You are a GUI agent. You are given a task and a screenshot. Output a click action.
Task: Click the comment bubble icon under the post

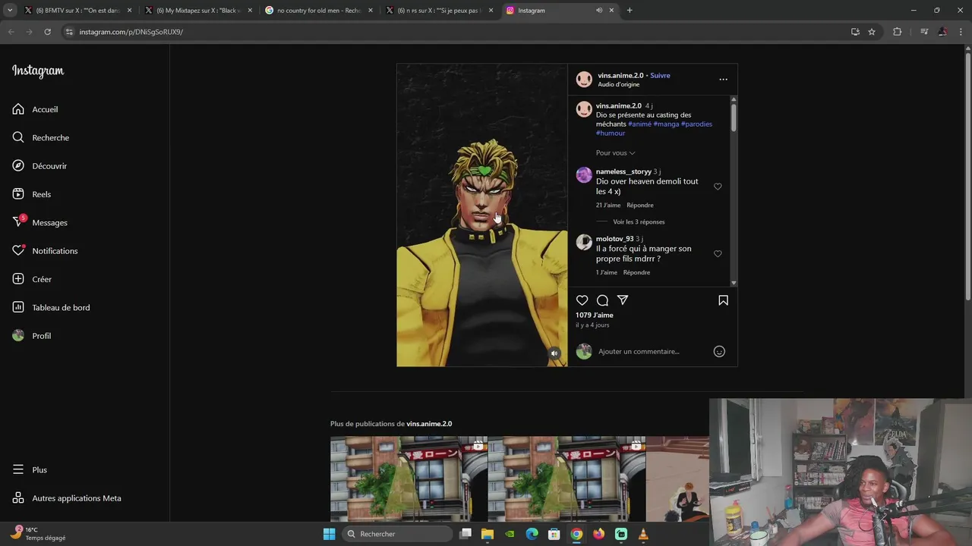tap(602, 300)
